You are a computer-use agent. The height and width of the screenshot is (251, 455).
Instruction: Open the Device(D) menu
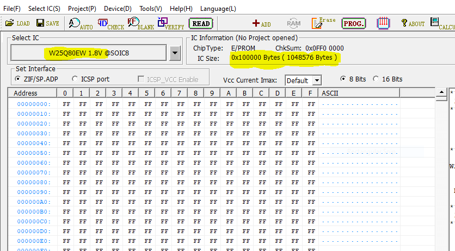coord(118,9)
